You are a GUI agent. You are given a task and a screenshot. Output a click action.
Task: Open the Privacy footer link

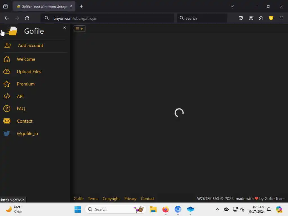coord(130,199)
